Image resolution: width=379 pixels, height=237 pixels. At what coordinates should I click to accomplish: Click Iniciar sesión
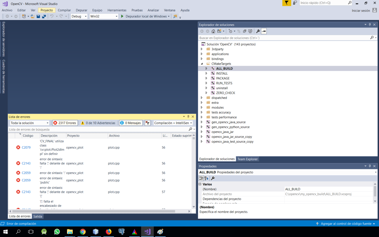point(361,11)
